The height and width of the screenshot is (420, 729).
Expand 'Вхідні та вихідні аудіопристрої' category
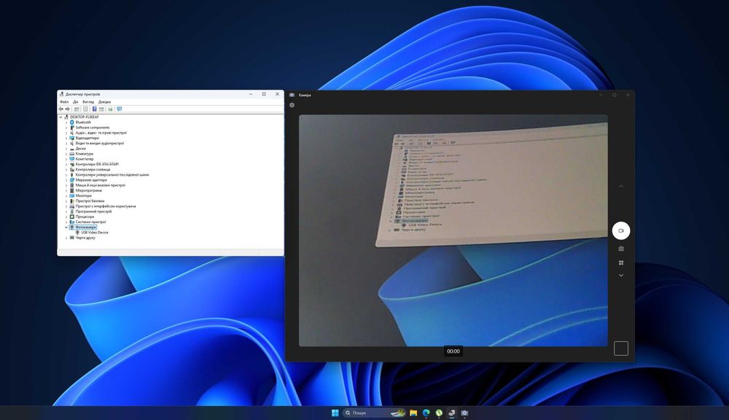click(x=66, y=143)
